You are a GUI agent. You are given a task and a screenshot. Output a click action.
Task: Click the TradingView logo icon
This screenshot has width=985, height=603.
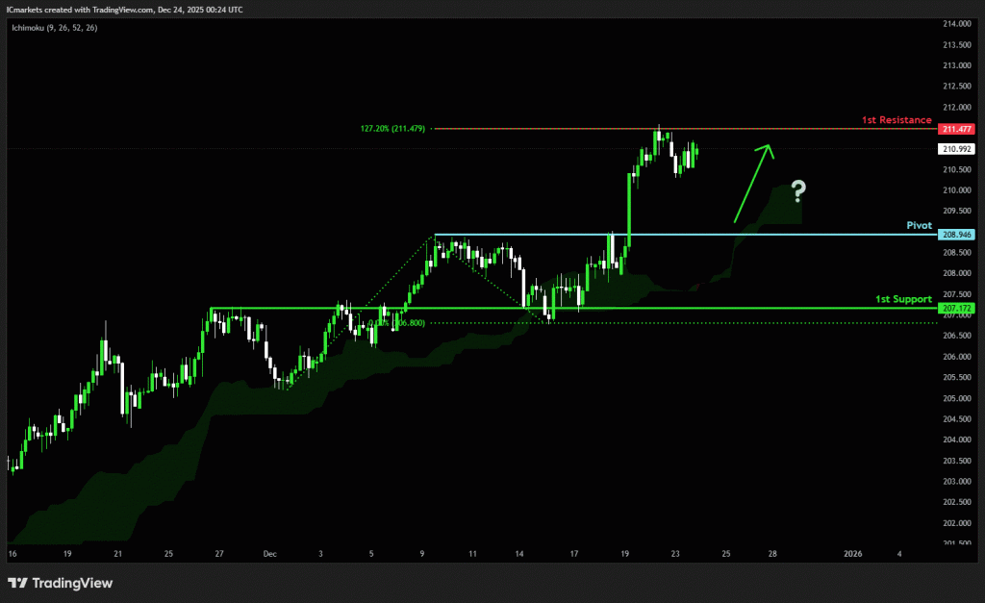[17, 583]
